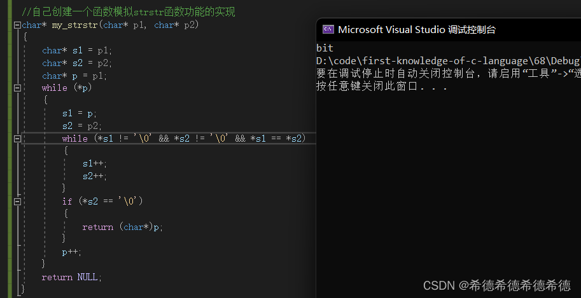581x298 pixels.
Task: Click the line char* s2 = p2;
Action: click(x=77, y=63)
